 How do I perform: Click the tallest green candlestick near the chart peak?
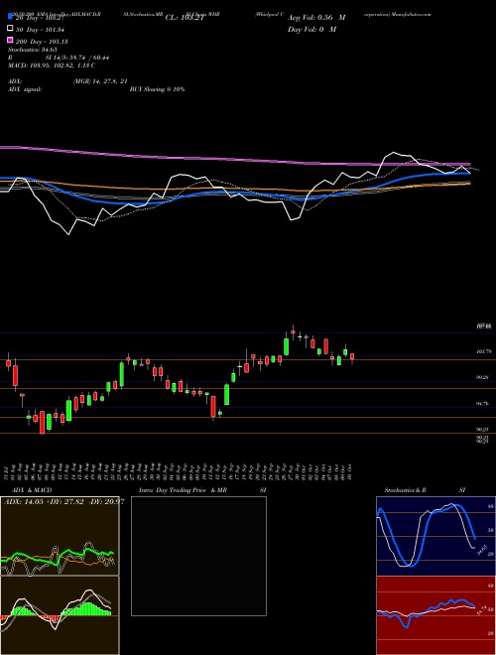287,346
